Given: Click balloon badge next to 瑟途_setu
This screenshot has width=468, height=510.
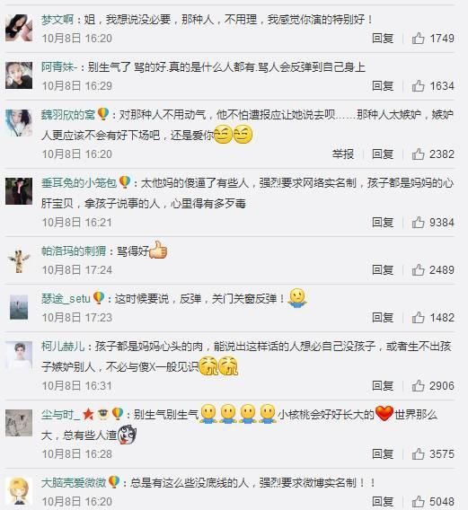Looking at the screenshot, I should 99,298.
